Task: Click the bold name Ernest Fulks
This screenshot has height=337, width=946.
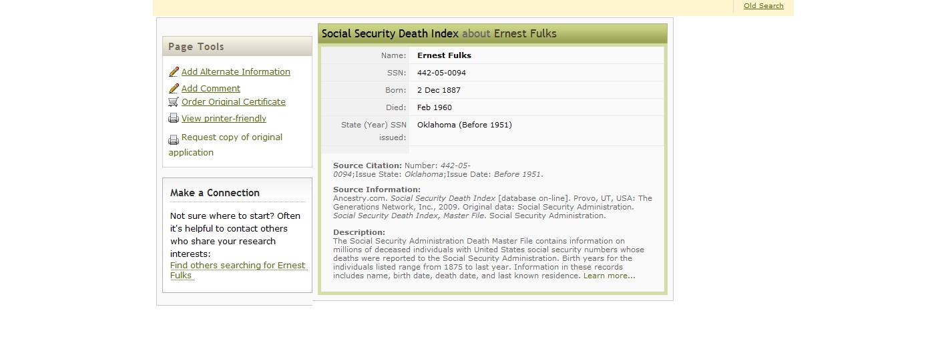Action: coord(444,55)
